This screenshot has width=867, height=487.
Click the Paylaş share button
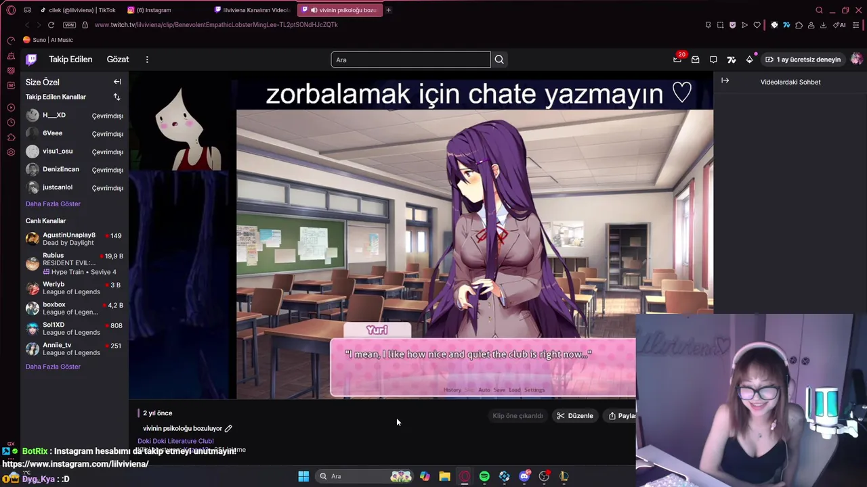click(621, 416)
